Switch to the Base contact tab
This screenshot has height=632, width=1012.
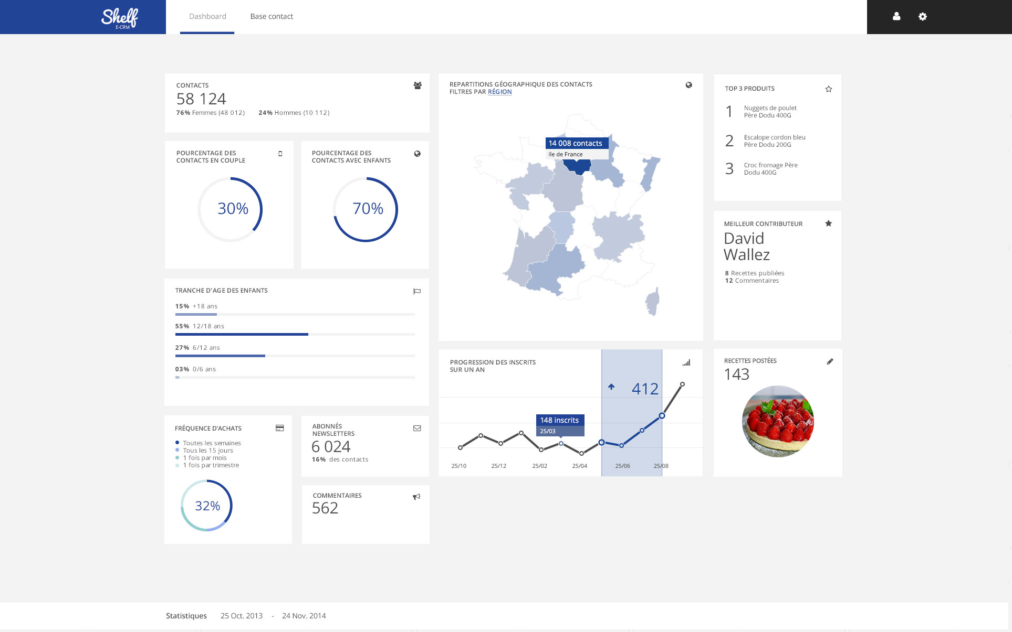pyautogui.click(x=271, y=16)
